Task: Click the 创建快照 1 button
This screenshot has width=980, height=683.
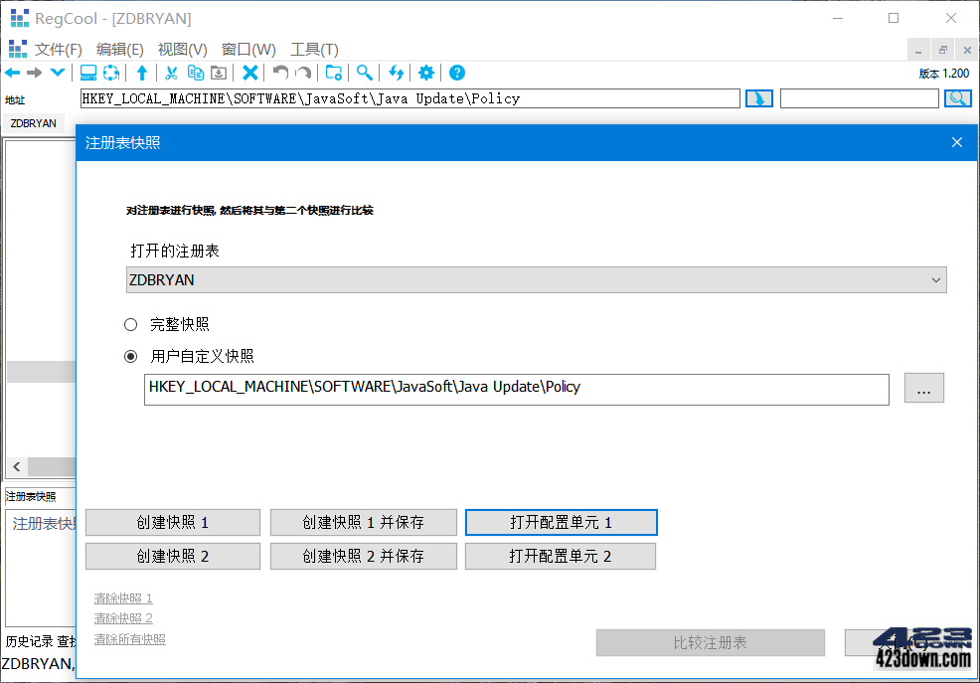Action: click(x=172, y=522)
